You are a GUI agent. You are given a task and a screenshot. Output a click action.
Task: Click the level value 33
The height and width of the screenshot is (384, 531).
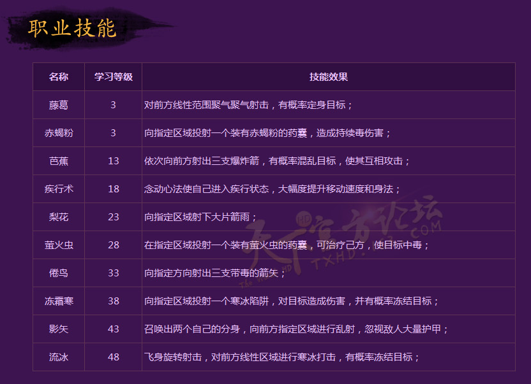(x=114, y=273)
